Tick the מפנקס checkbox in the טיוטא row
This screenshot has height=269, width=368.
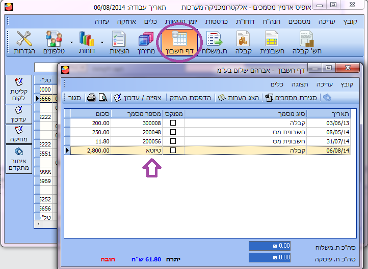(x=173, y=151)
